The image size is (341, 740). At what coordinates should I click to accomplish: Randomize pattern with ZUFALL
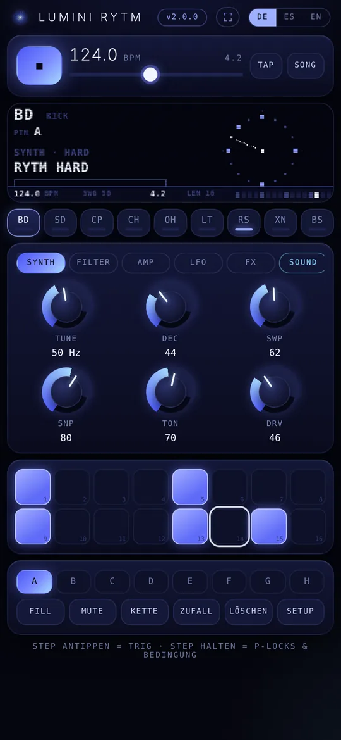pos(196,611)
